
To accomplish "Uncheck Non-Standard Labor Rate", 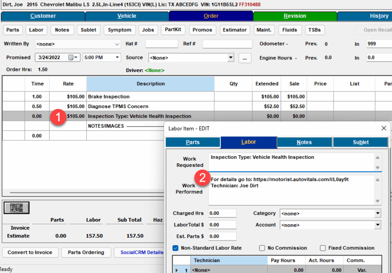I will 175,248.
